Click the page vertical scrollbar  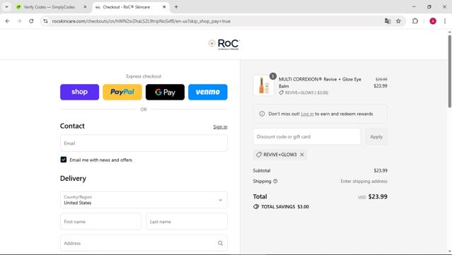449,71
